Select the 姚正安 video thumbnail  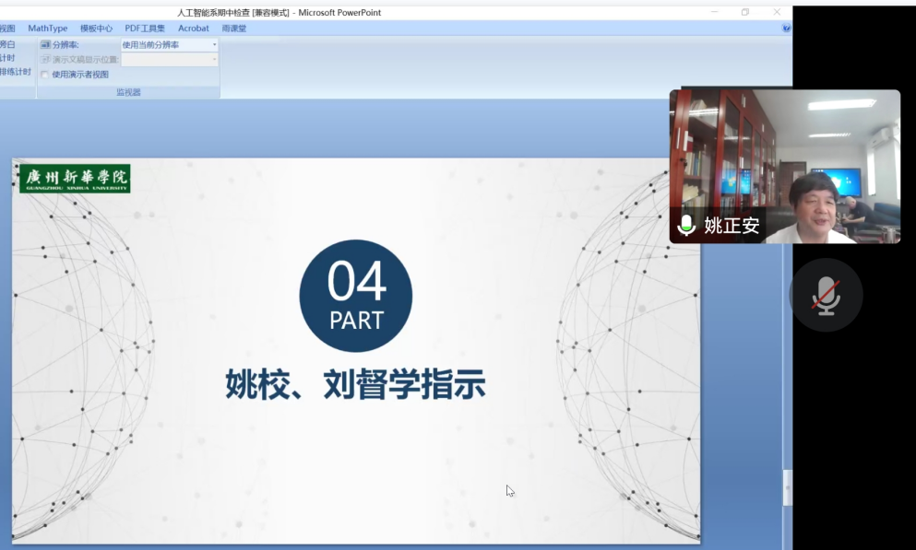784,166
